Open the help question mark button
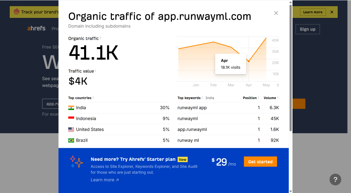The height and width of the screenshot is (193, 351). [x=335, y=179]
